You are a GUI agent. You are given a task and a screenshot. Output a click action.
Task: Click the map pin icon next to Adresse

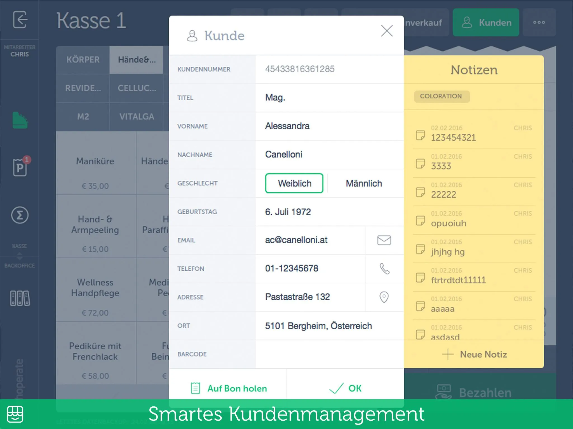tap(384, 297)
